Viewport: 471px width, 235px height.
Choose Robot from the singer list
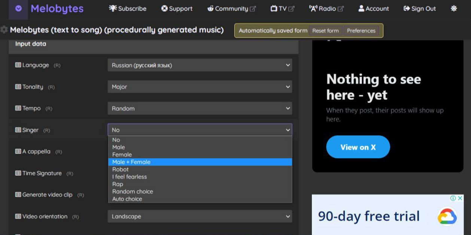(121, 169)
